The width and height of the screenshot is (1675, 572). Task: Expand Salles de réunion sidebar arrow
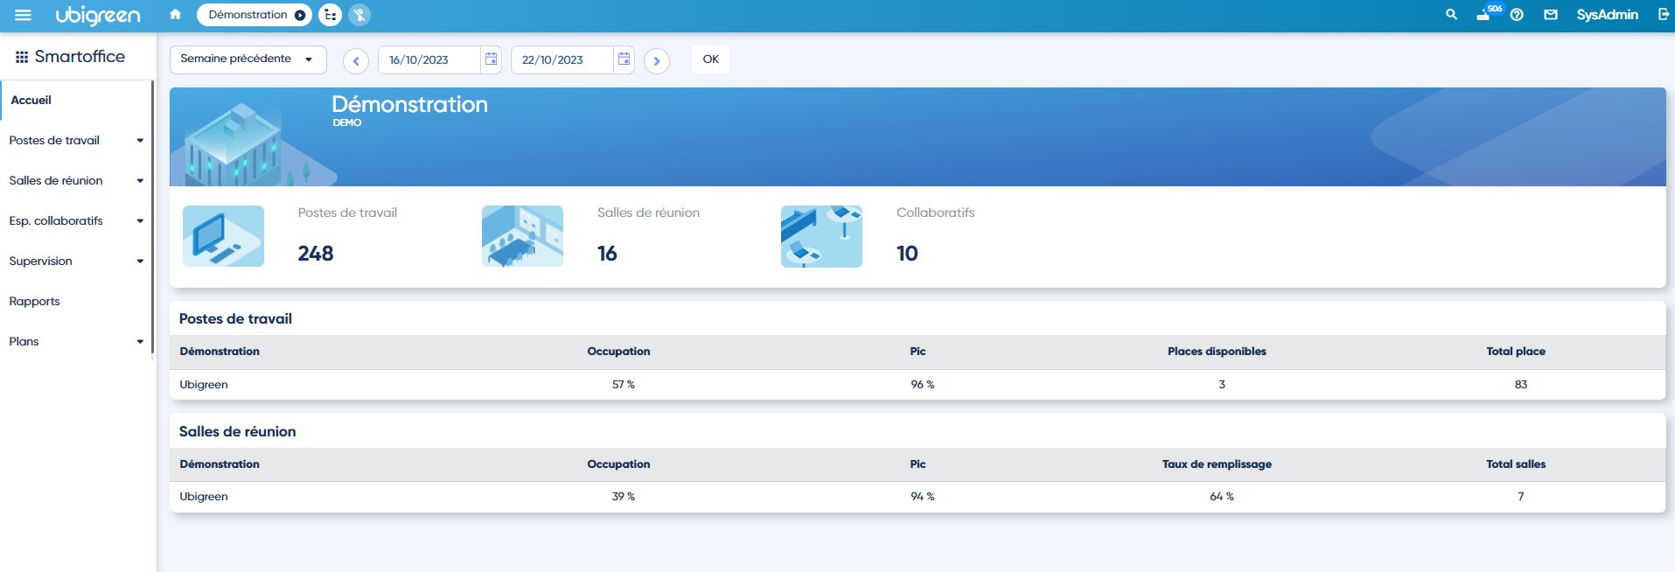[x=140, y=181]
